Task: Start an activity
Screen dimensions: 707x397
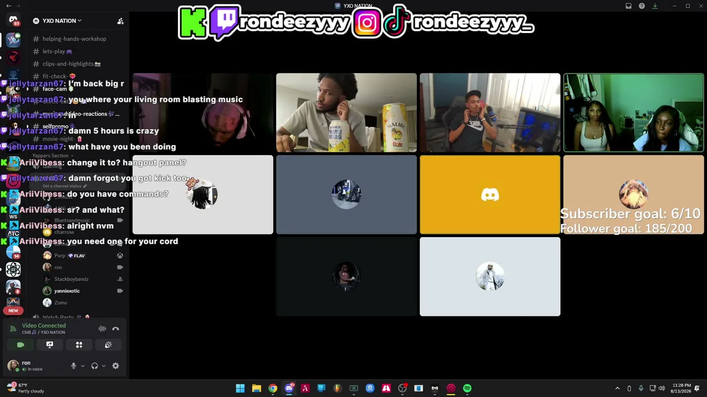Action: [79, 345]
